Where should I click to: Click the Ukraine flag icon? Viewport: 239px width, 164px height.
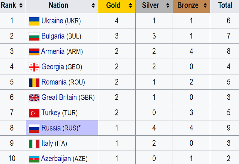click(34, 21)
